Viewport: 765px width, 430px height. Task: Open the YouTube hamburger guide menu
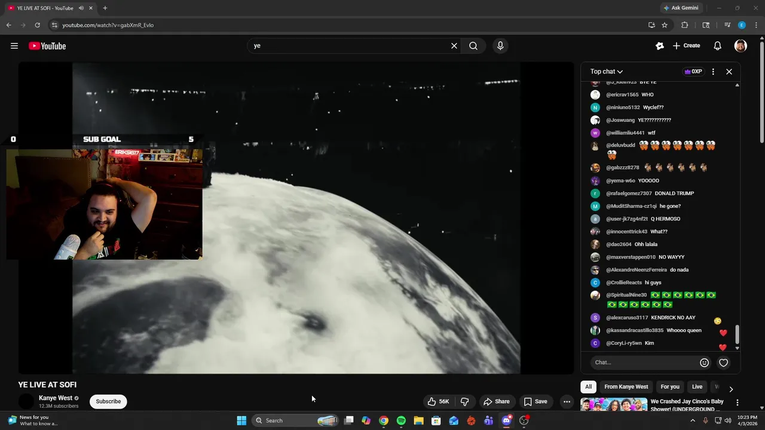pos(14,46)
